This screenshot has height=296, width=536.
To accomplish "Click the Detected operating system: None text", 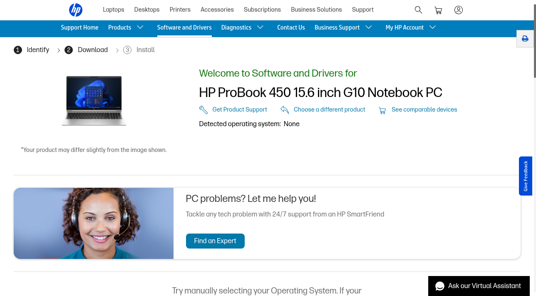I will click(249, 124).
